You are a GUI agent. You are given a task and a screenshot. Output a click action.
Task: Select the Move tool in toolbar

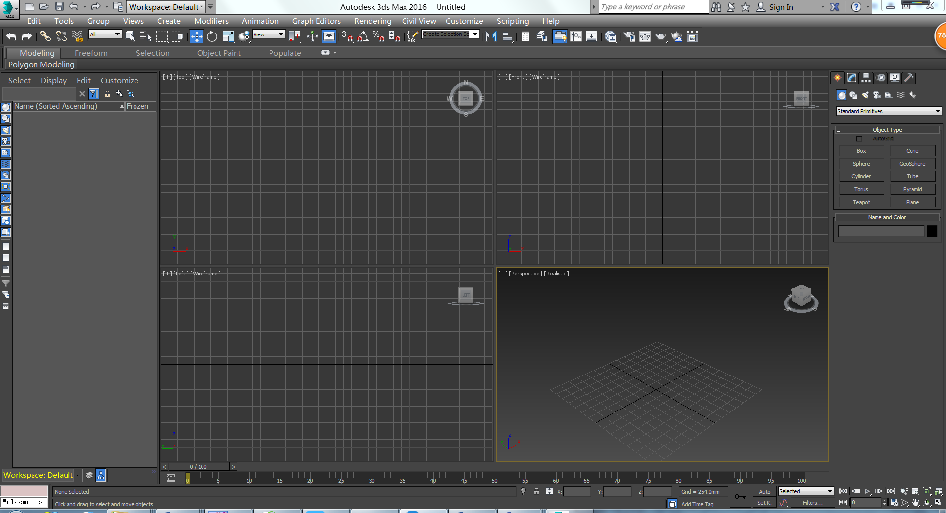click(196, 36)
